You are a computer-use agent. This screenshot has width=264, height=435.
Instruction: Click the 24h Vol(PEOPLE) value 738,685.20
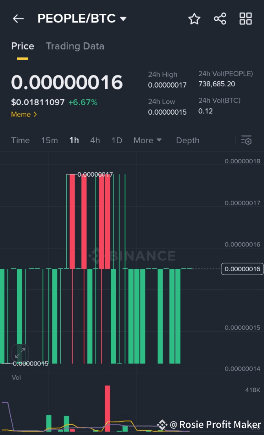[216, 84]
